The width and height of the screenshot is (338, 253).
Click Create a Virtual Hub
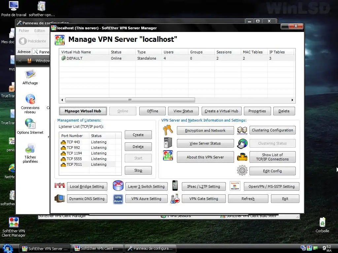click(x=221, y=111)
